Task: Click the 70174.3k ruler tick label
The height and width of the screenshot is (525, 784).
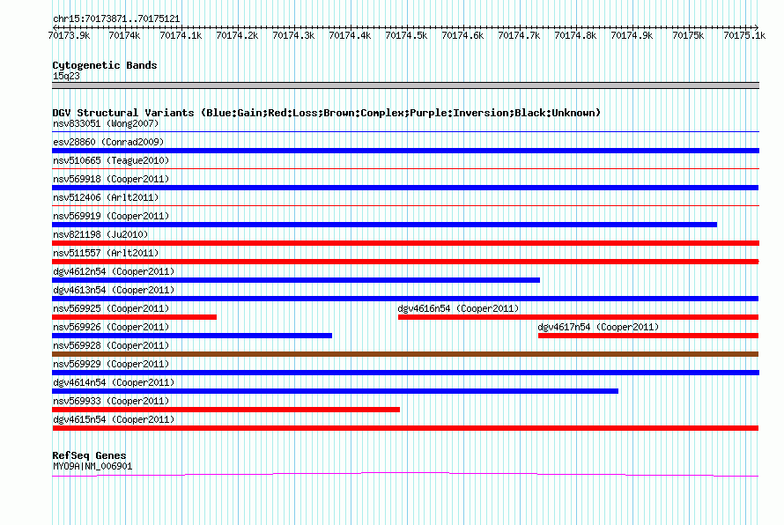Action: point(293,35)
